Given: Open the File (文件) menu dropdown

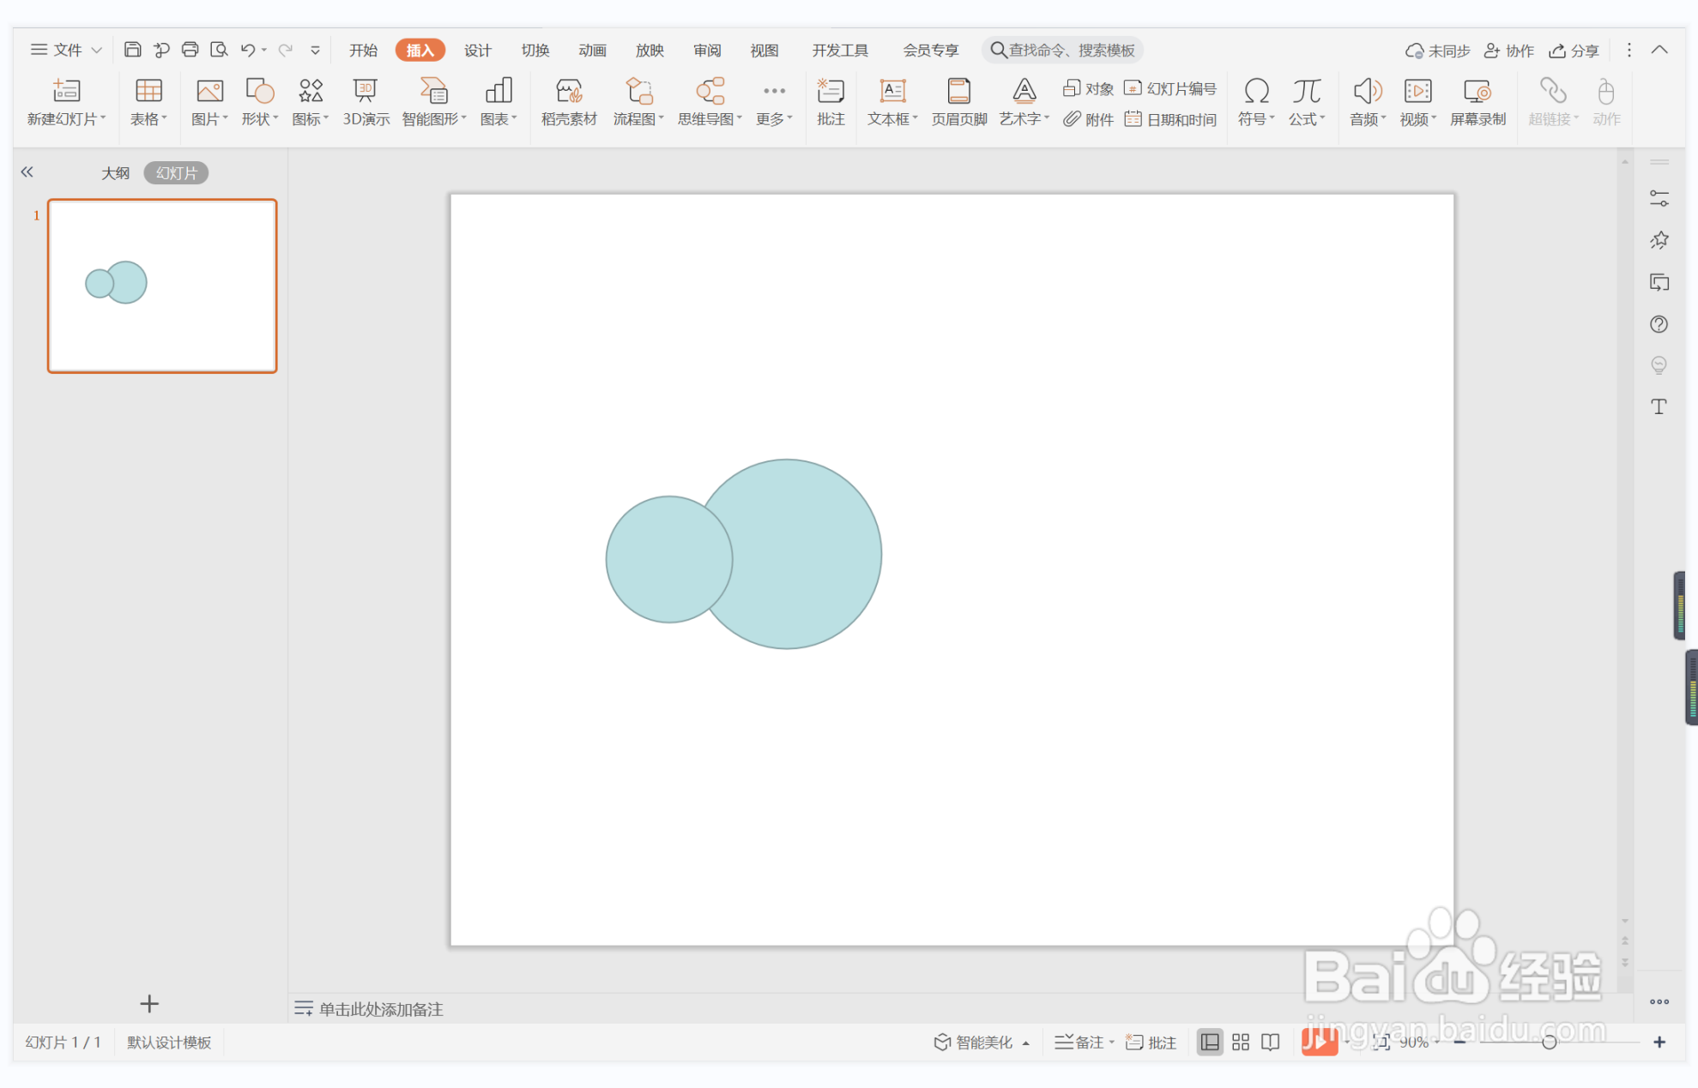Looking at the screenshot, I should coord(66,50).
